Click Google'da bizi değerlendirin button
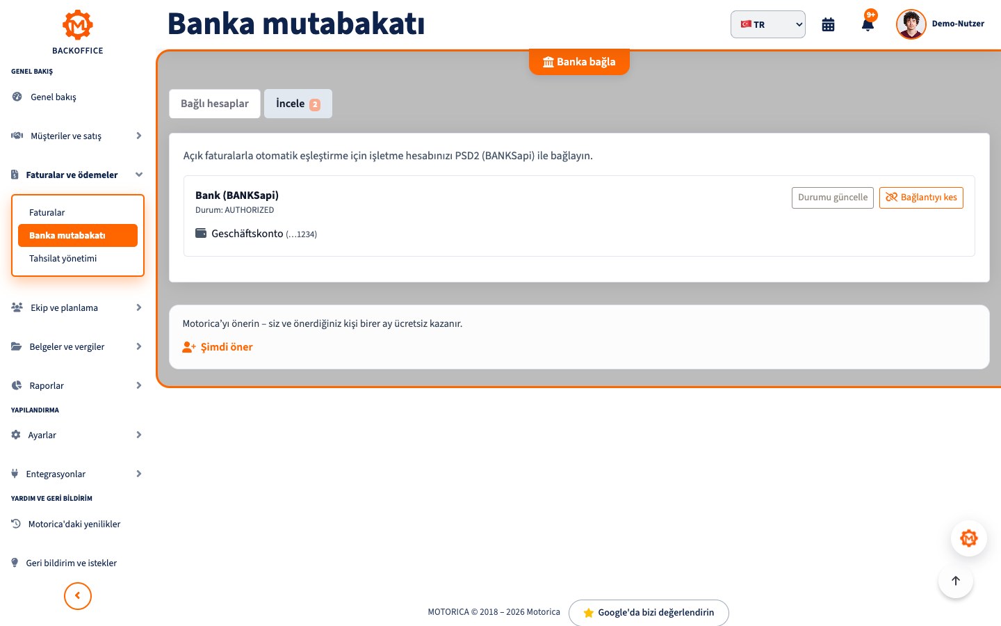 coord(649,613)
